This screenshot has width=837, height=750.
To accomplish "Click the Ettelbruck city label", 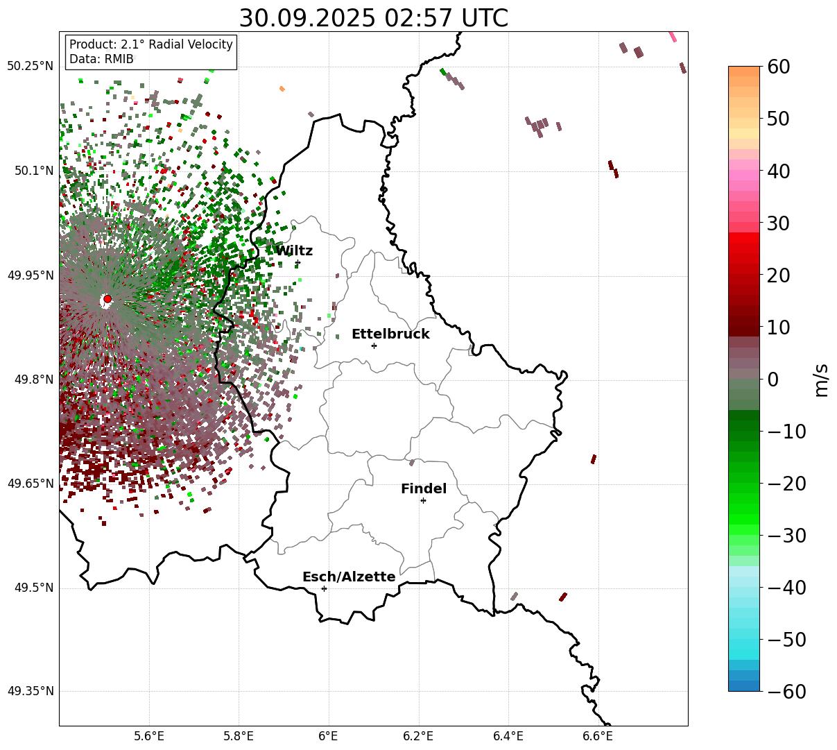I will coord(390,334).
